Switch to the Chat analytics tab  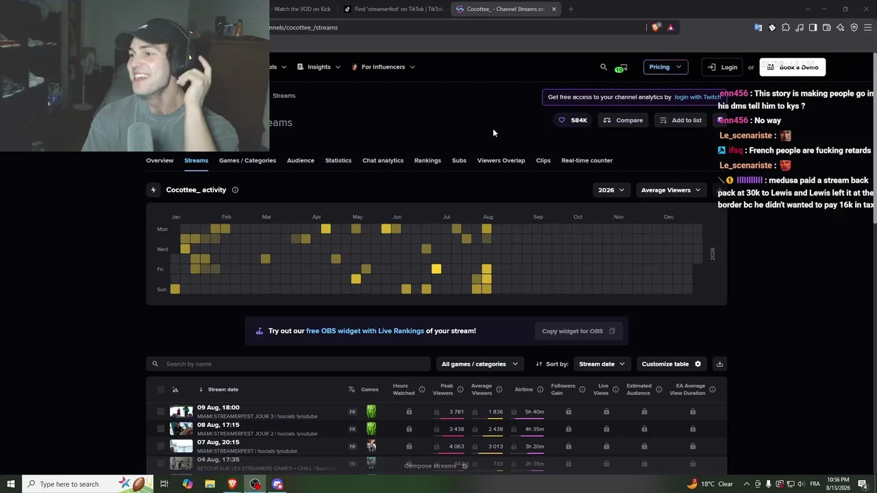tap(383, 160)
